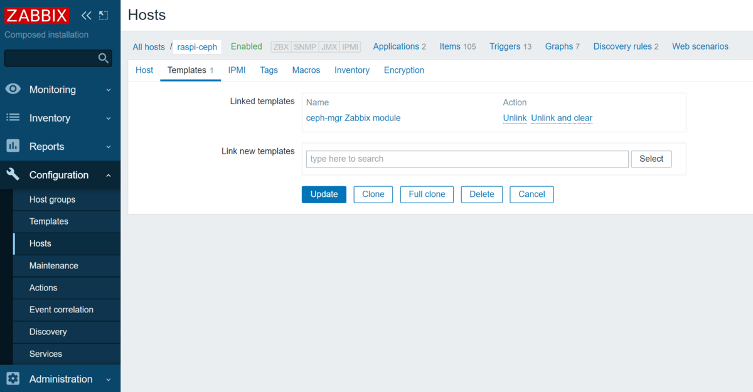Image resolution: width=753 pixels, height=392 pixels.
Task: Click Unlink for ceph-mgr template
Action: coord(515,118)
